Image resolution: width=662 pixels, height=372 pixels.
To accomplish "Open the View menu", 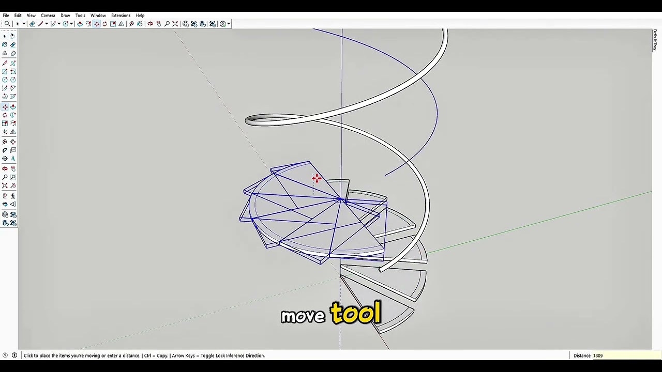I will [x=31, y=16].
